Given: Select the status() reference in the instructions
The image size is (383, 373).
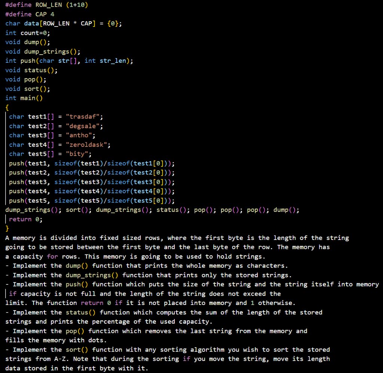Looking at the screenshot, I should (x=80, y=312).
